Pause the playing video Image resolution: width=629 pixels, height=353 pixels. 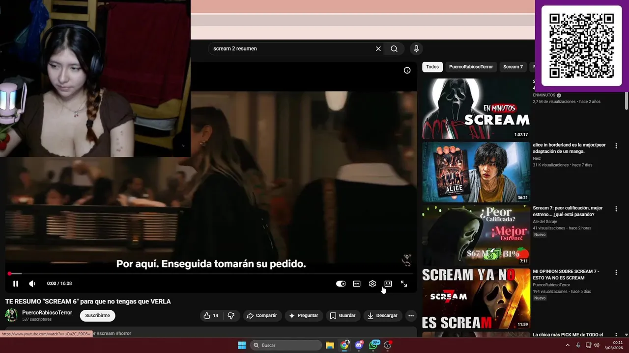coord(16,283)
